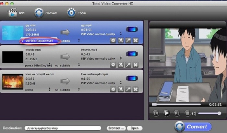The height and width of the screenshot is (133, 227).
Task: Click the Add toolbar label
Action: (22, 13)
